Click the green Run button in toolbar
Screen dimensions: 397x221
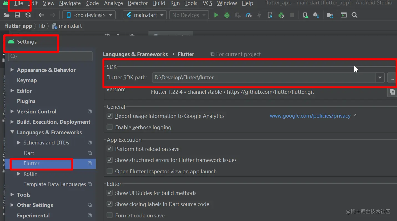point(216,15)
